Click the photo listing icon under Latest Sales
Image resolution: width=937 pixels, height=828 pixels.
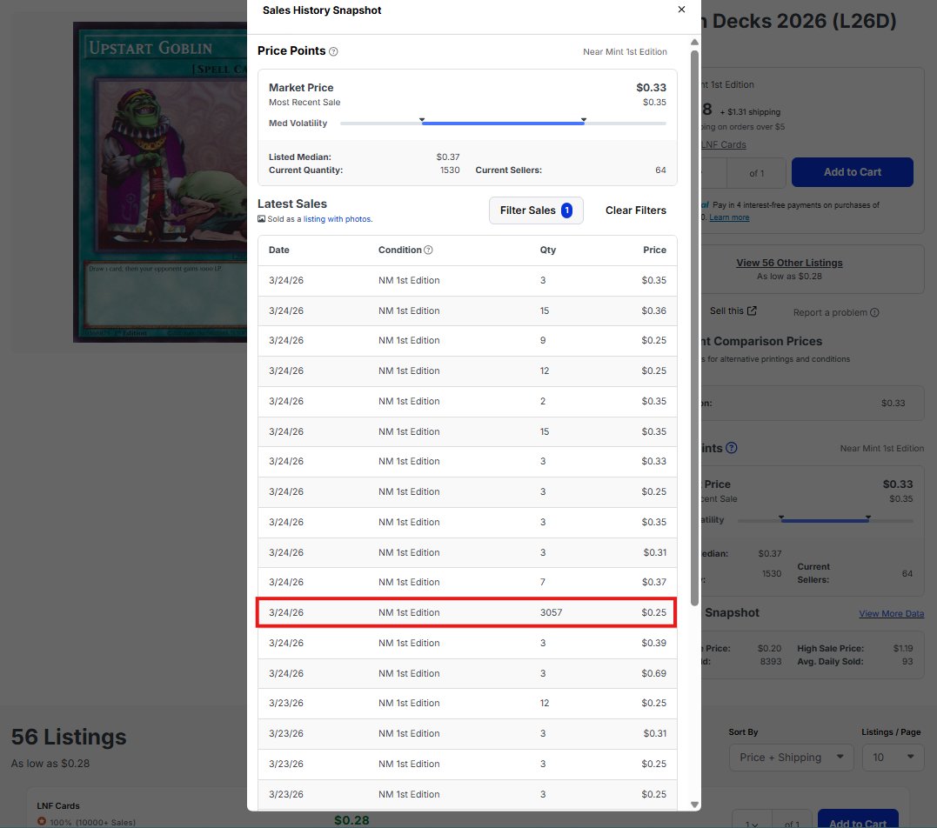point(261,219)
